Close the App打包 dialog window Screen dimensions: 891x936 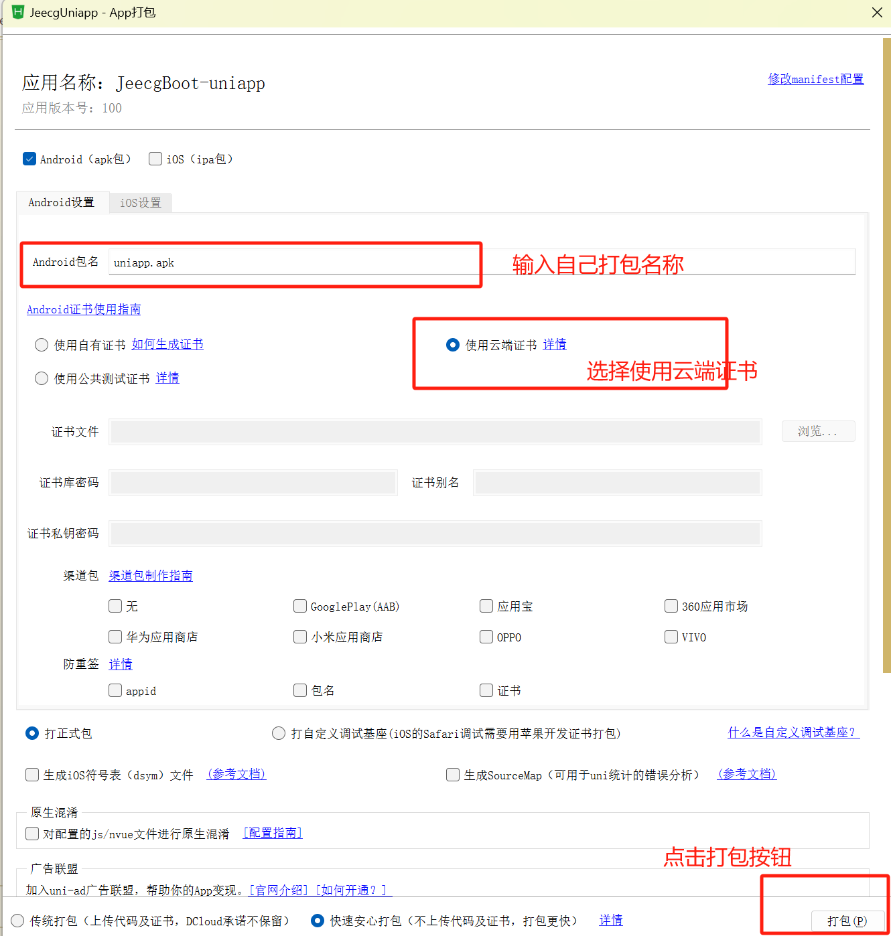pos(877,12)
